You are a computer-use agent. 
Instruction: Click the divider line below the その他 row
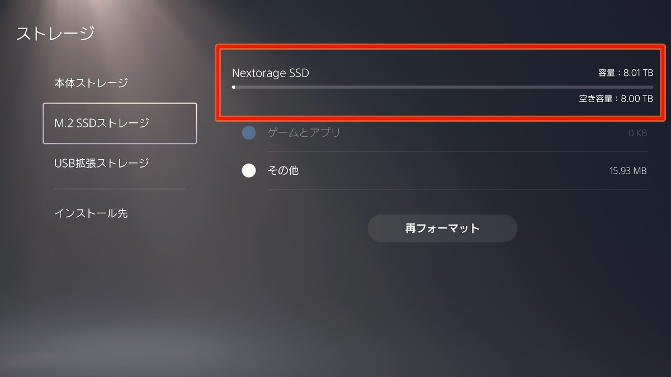(457, 189)
